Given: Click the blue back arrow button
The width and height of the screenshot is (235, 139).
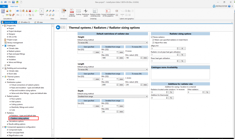Looking at the screenshot, I should (58, 27).
